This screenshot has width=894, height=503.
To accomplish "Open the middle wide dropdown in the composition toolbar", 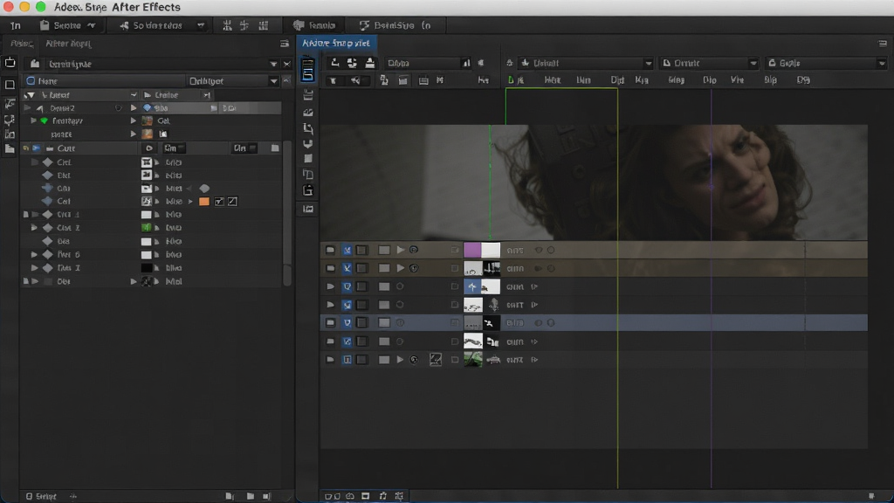I will (x=709, y=63).
